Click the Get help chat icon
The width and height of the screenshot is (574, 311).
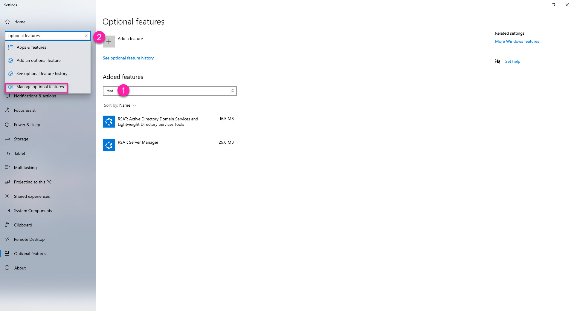(497, 61)
